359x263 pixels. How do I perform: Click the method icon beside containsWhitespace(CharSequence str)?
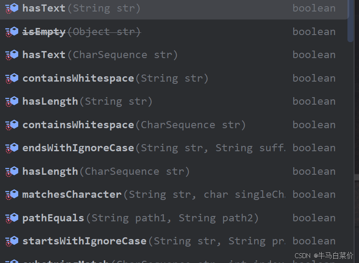pyautogui.click(x=12, y=125)
